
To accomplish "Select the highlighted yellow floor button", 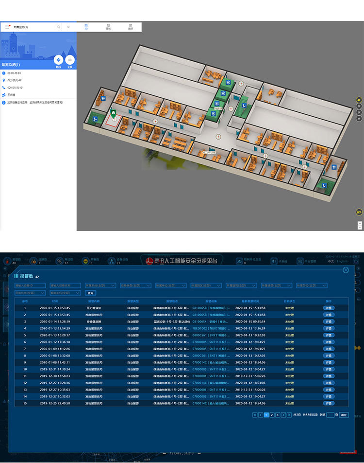I will pyautogui.click(x=359, y=100).
